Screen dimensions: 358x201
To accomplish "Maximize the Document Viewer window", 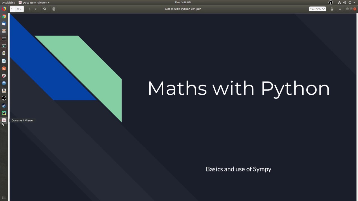I will click(351, 9).
